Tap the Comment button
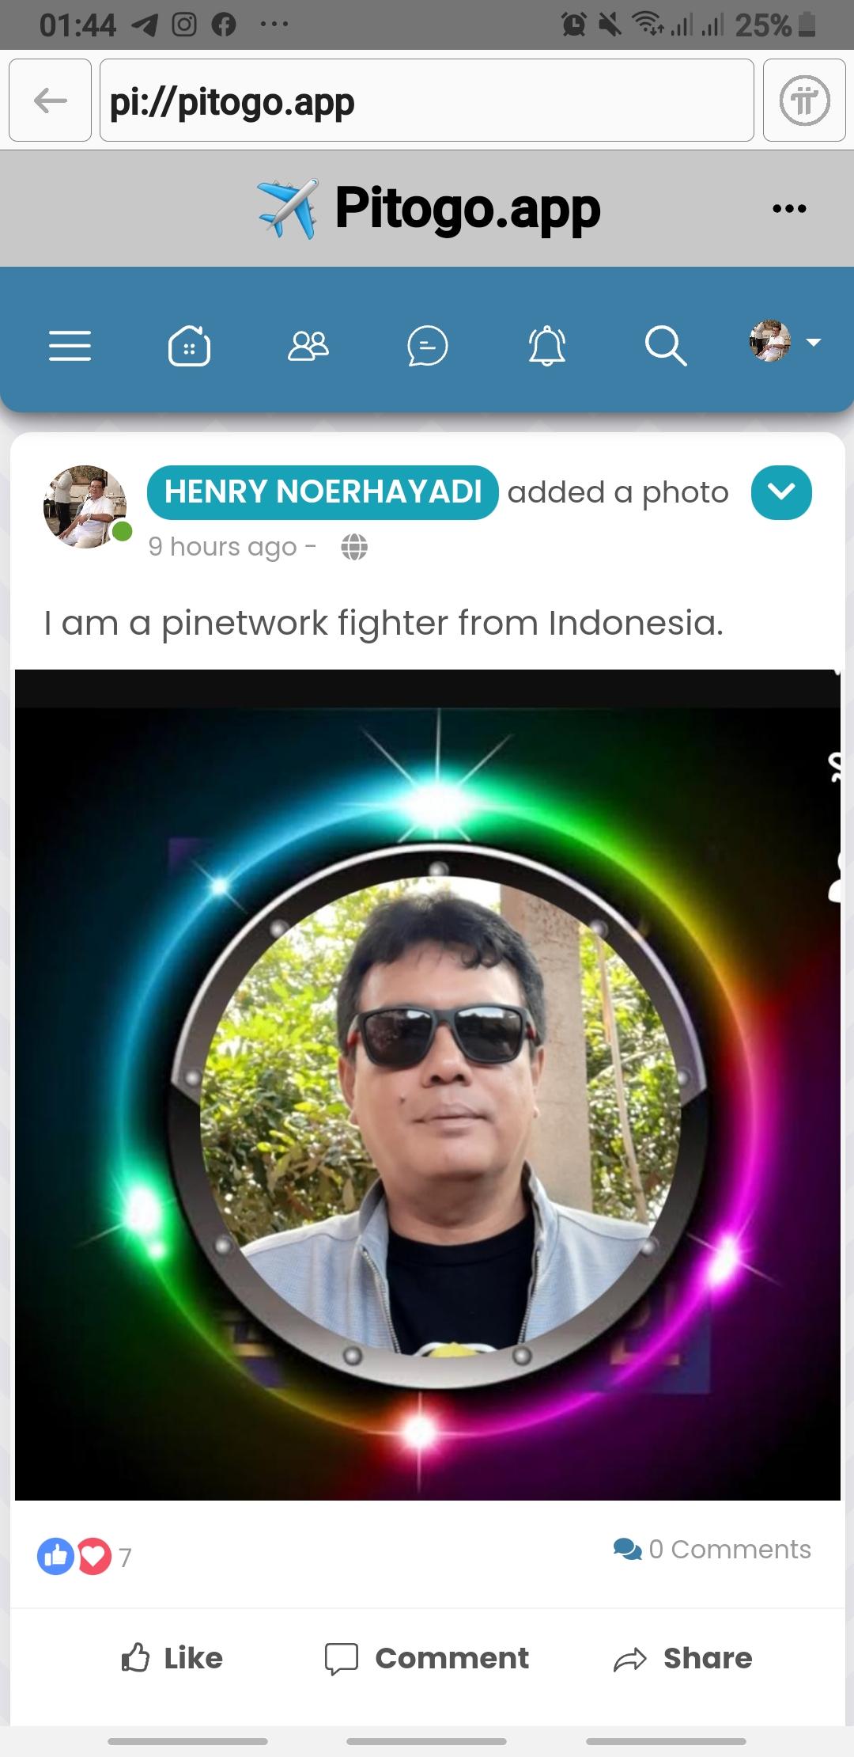This screenshot has height=1757, width=854. (427, 1658)
